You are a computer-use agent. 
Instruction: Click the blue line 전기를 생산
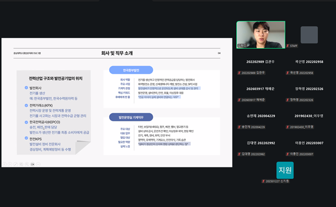point(38,93)
